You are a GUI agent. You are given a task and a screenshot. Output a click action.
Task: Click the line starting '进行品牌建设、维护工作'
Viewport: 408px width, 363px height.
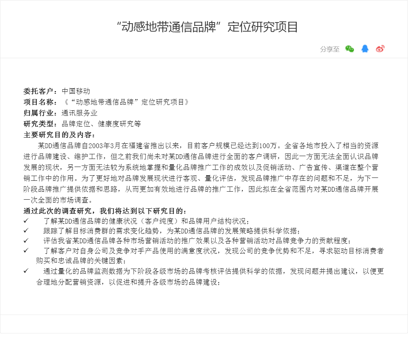[x=201, y=156]
